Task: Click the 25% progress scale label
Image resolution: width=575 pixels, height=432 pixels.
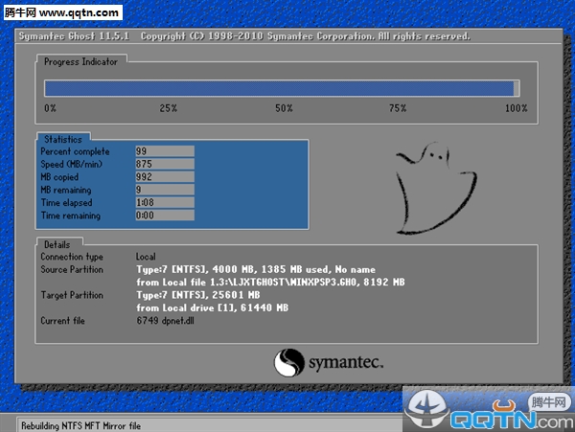Action: (169, 108)
